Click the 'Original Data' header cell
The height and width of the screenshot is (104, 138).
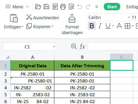(32, 66)
